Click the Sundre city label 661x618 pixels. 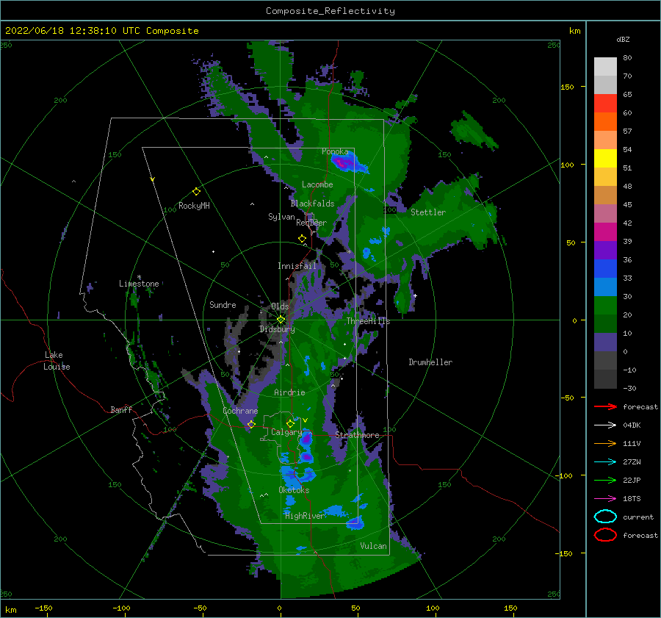pyautogui.click(x=223, y=304)
